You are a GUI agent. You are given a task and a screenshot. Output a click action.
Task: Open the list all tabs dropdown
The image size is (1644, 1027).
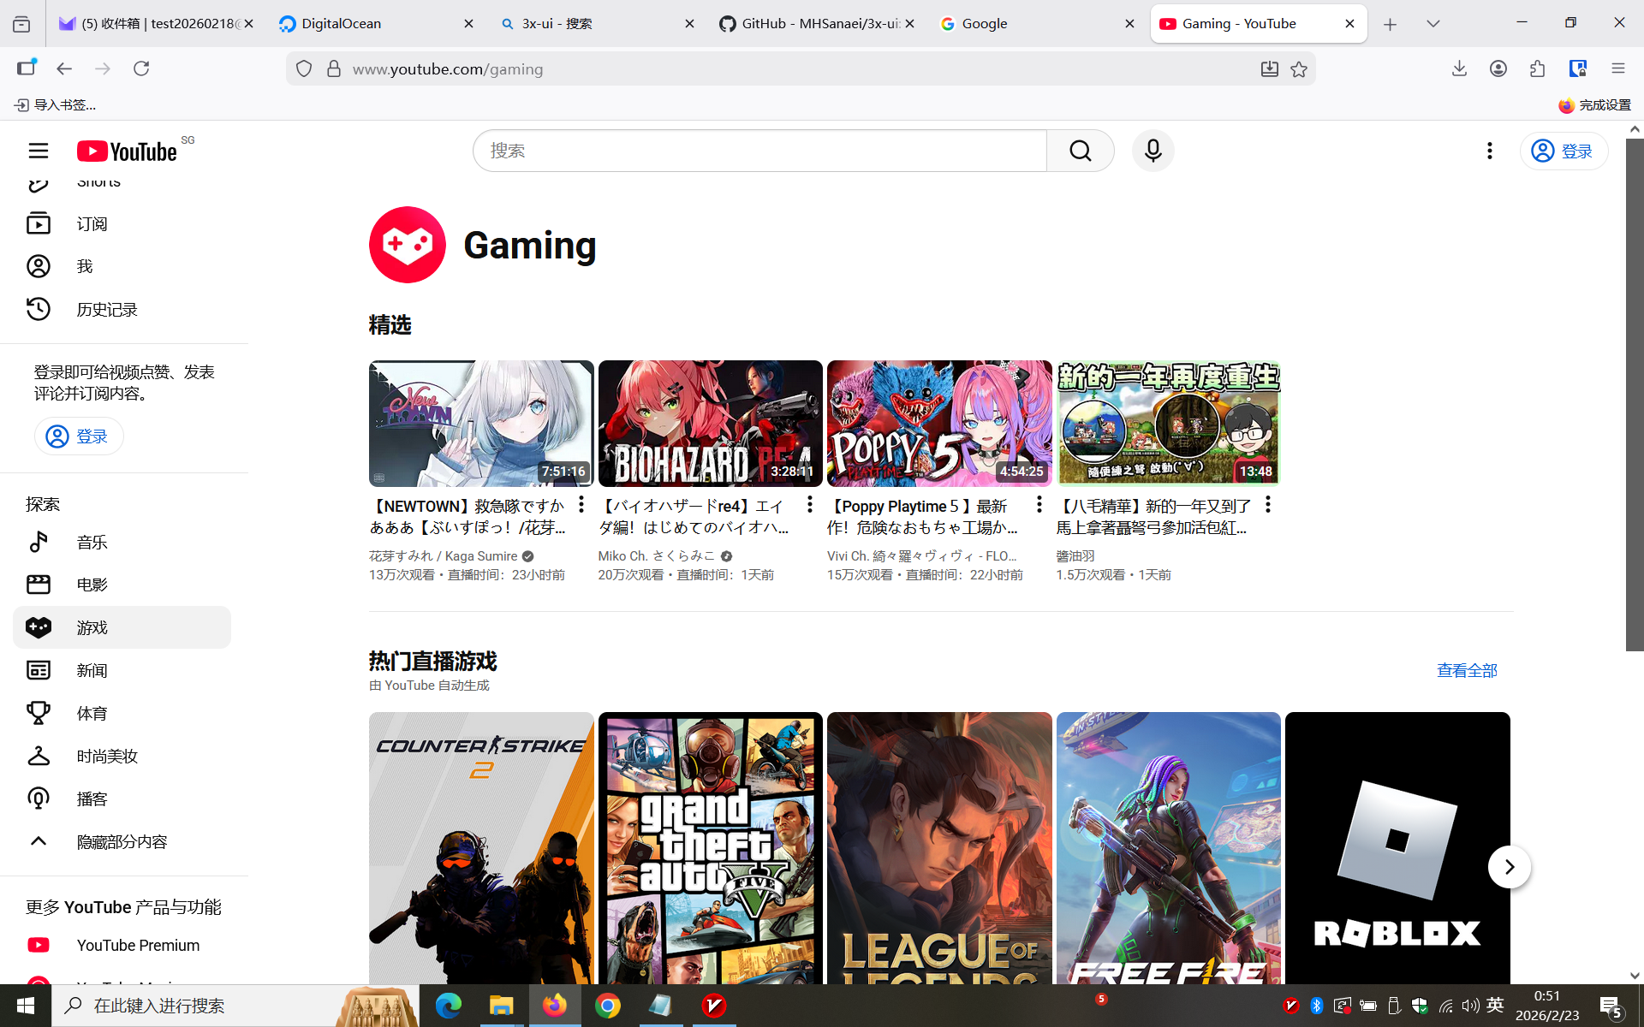pyautogui.click(x=1433, y=24)
